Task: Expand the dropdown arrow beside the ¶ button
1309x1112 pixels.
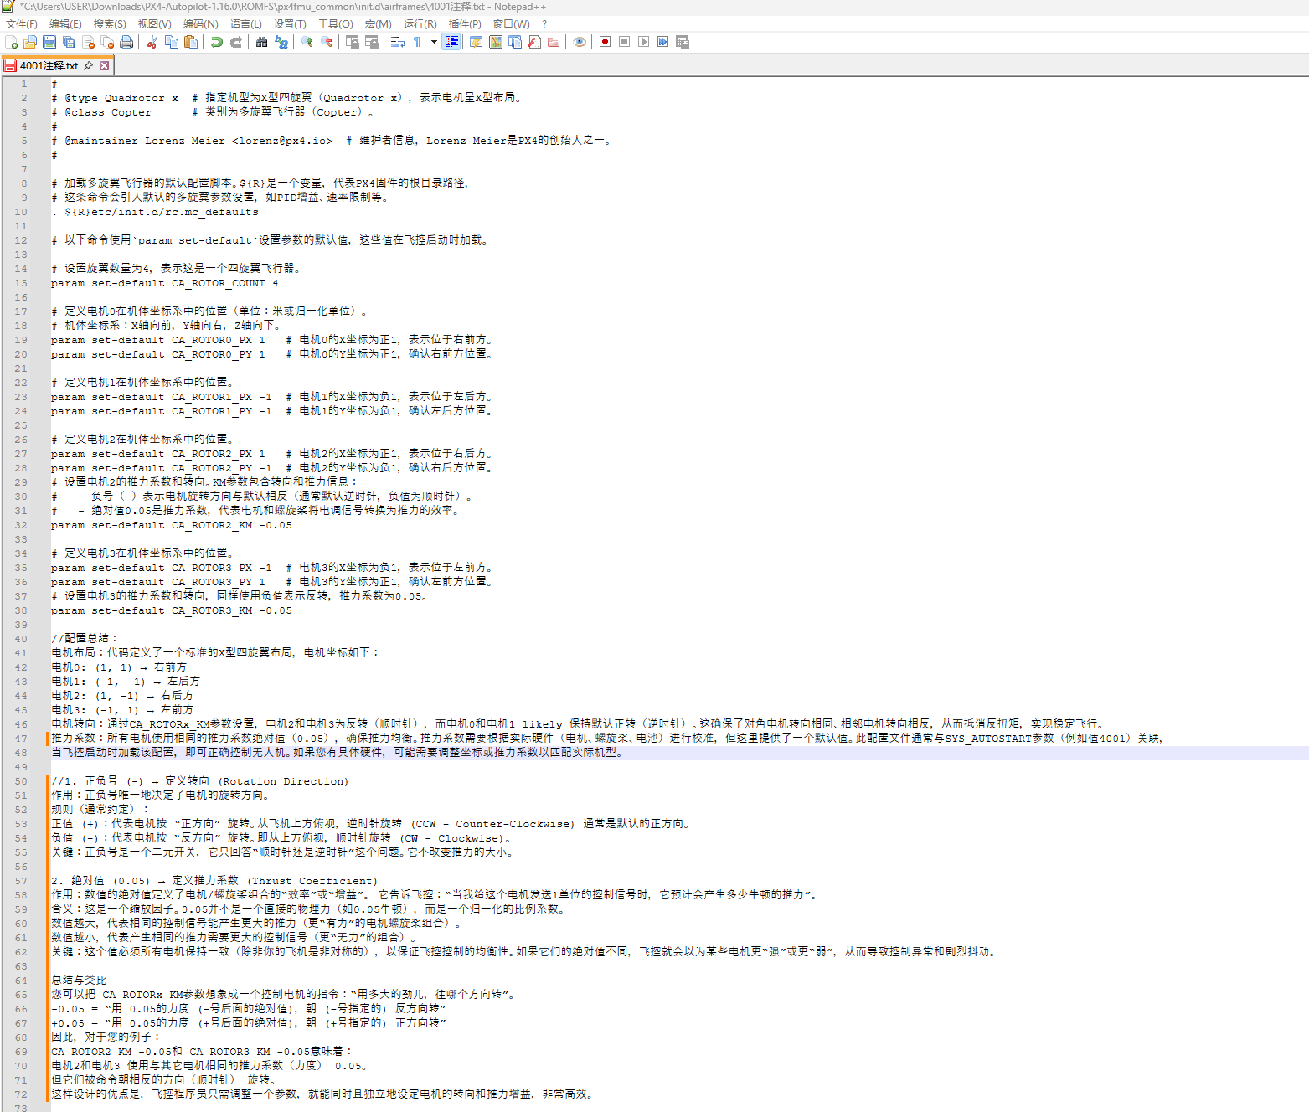Action: [434, 42]
